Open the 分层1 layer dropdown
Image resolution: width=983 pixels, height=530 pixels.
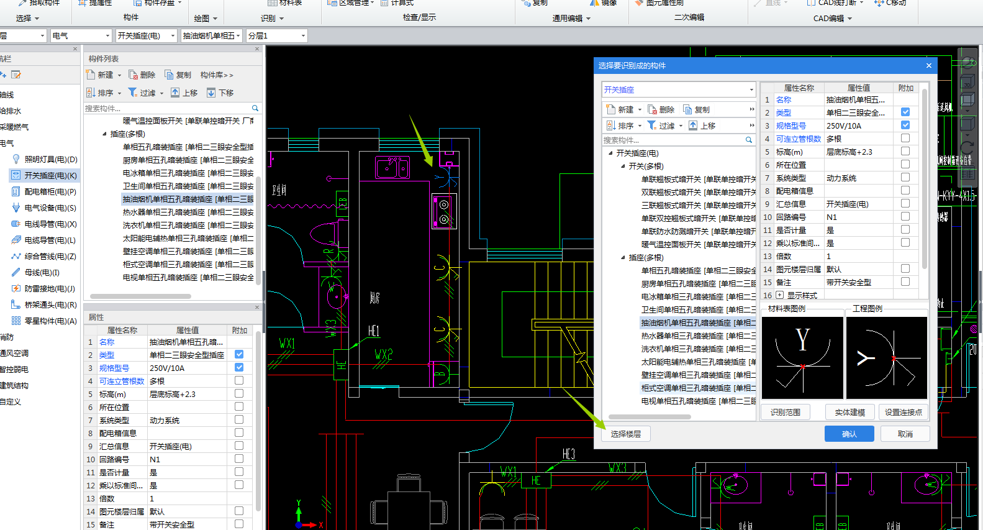277,36
